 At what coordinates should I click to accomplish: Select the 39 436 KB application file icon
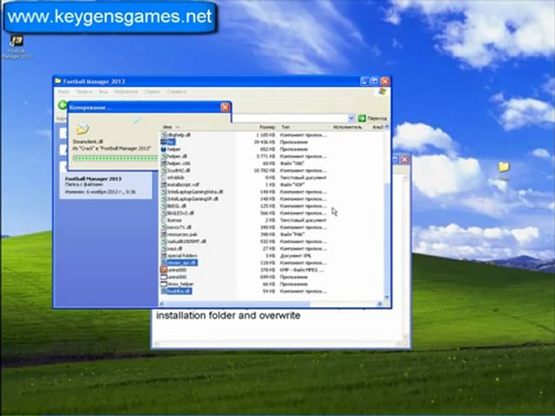pos(164,142)
